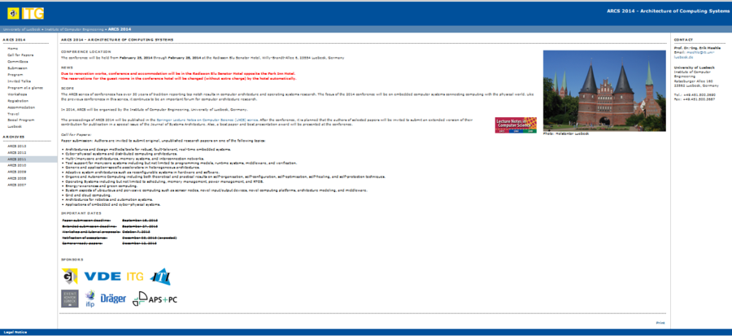
Task: Click the News heading
Action: click(x=67, y=68)
